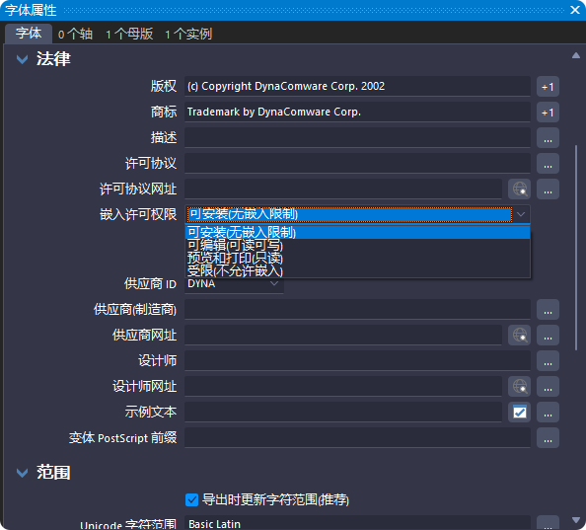
Task: Collapse the 范围 section
Action: click(23, 473)
